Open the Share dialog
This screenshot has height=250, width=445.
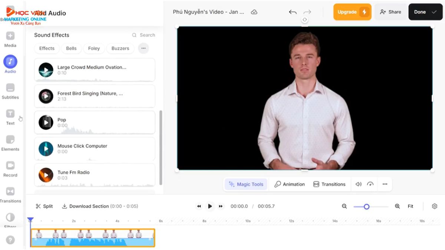tap(390, 12)
